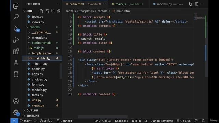Open the Manage gear icon
Screen dimensions: 219x123
coord(16,112)
